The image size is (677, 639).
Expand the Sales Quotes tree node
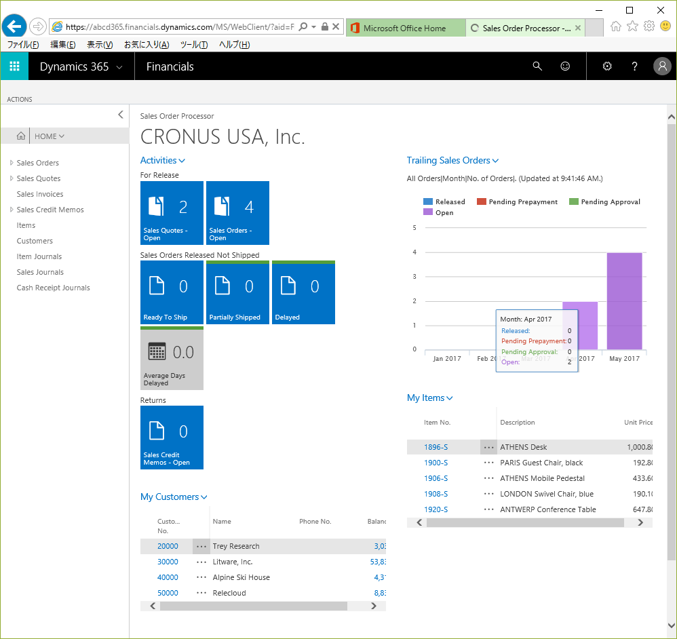point(12,178)
